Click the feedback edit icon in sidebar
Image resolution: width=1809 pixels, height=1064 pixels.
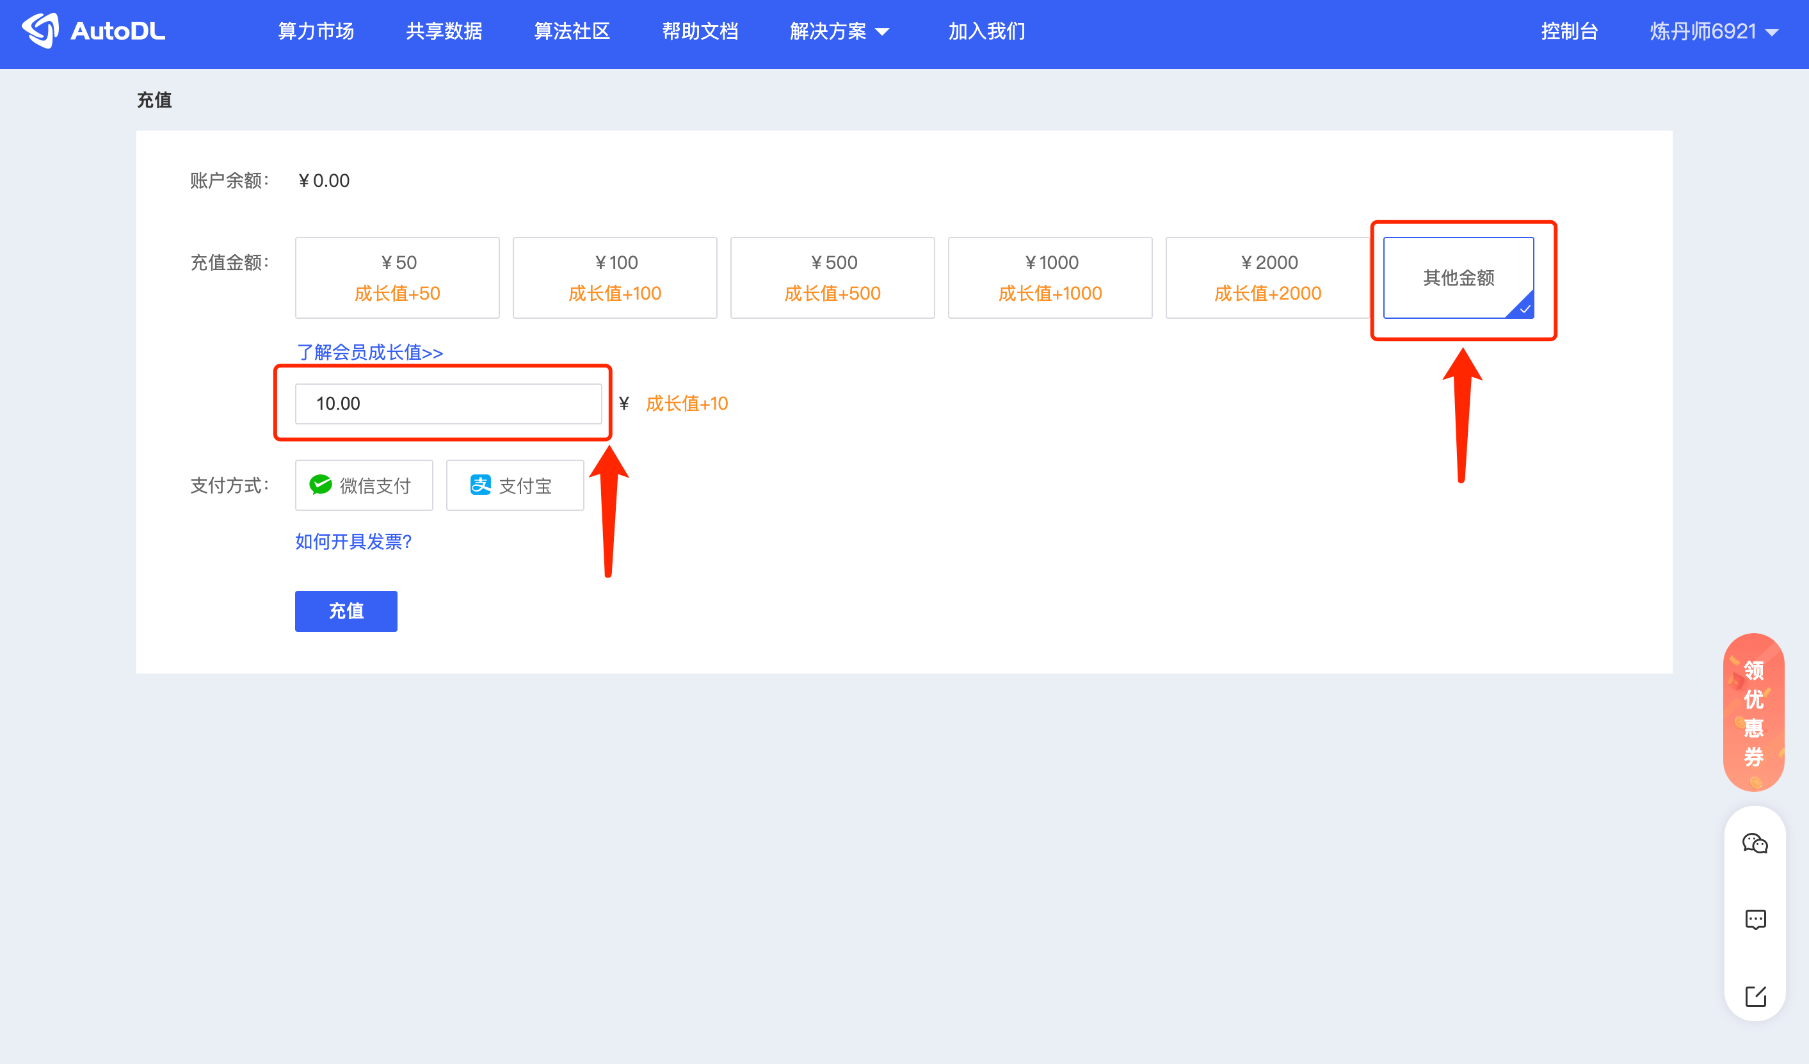coord(1755,995)
